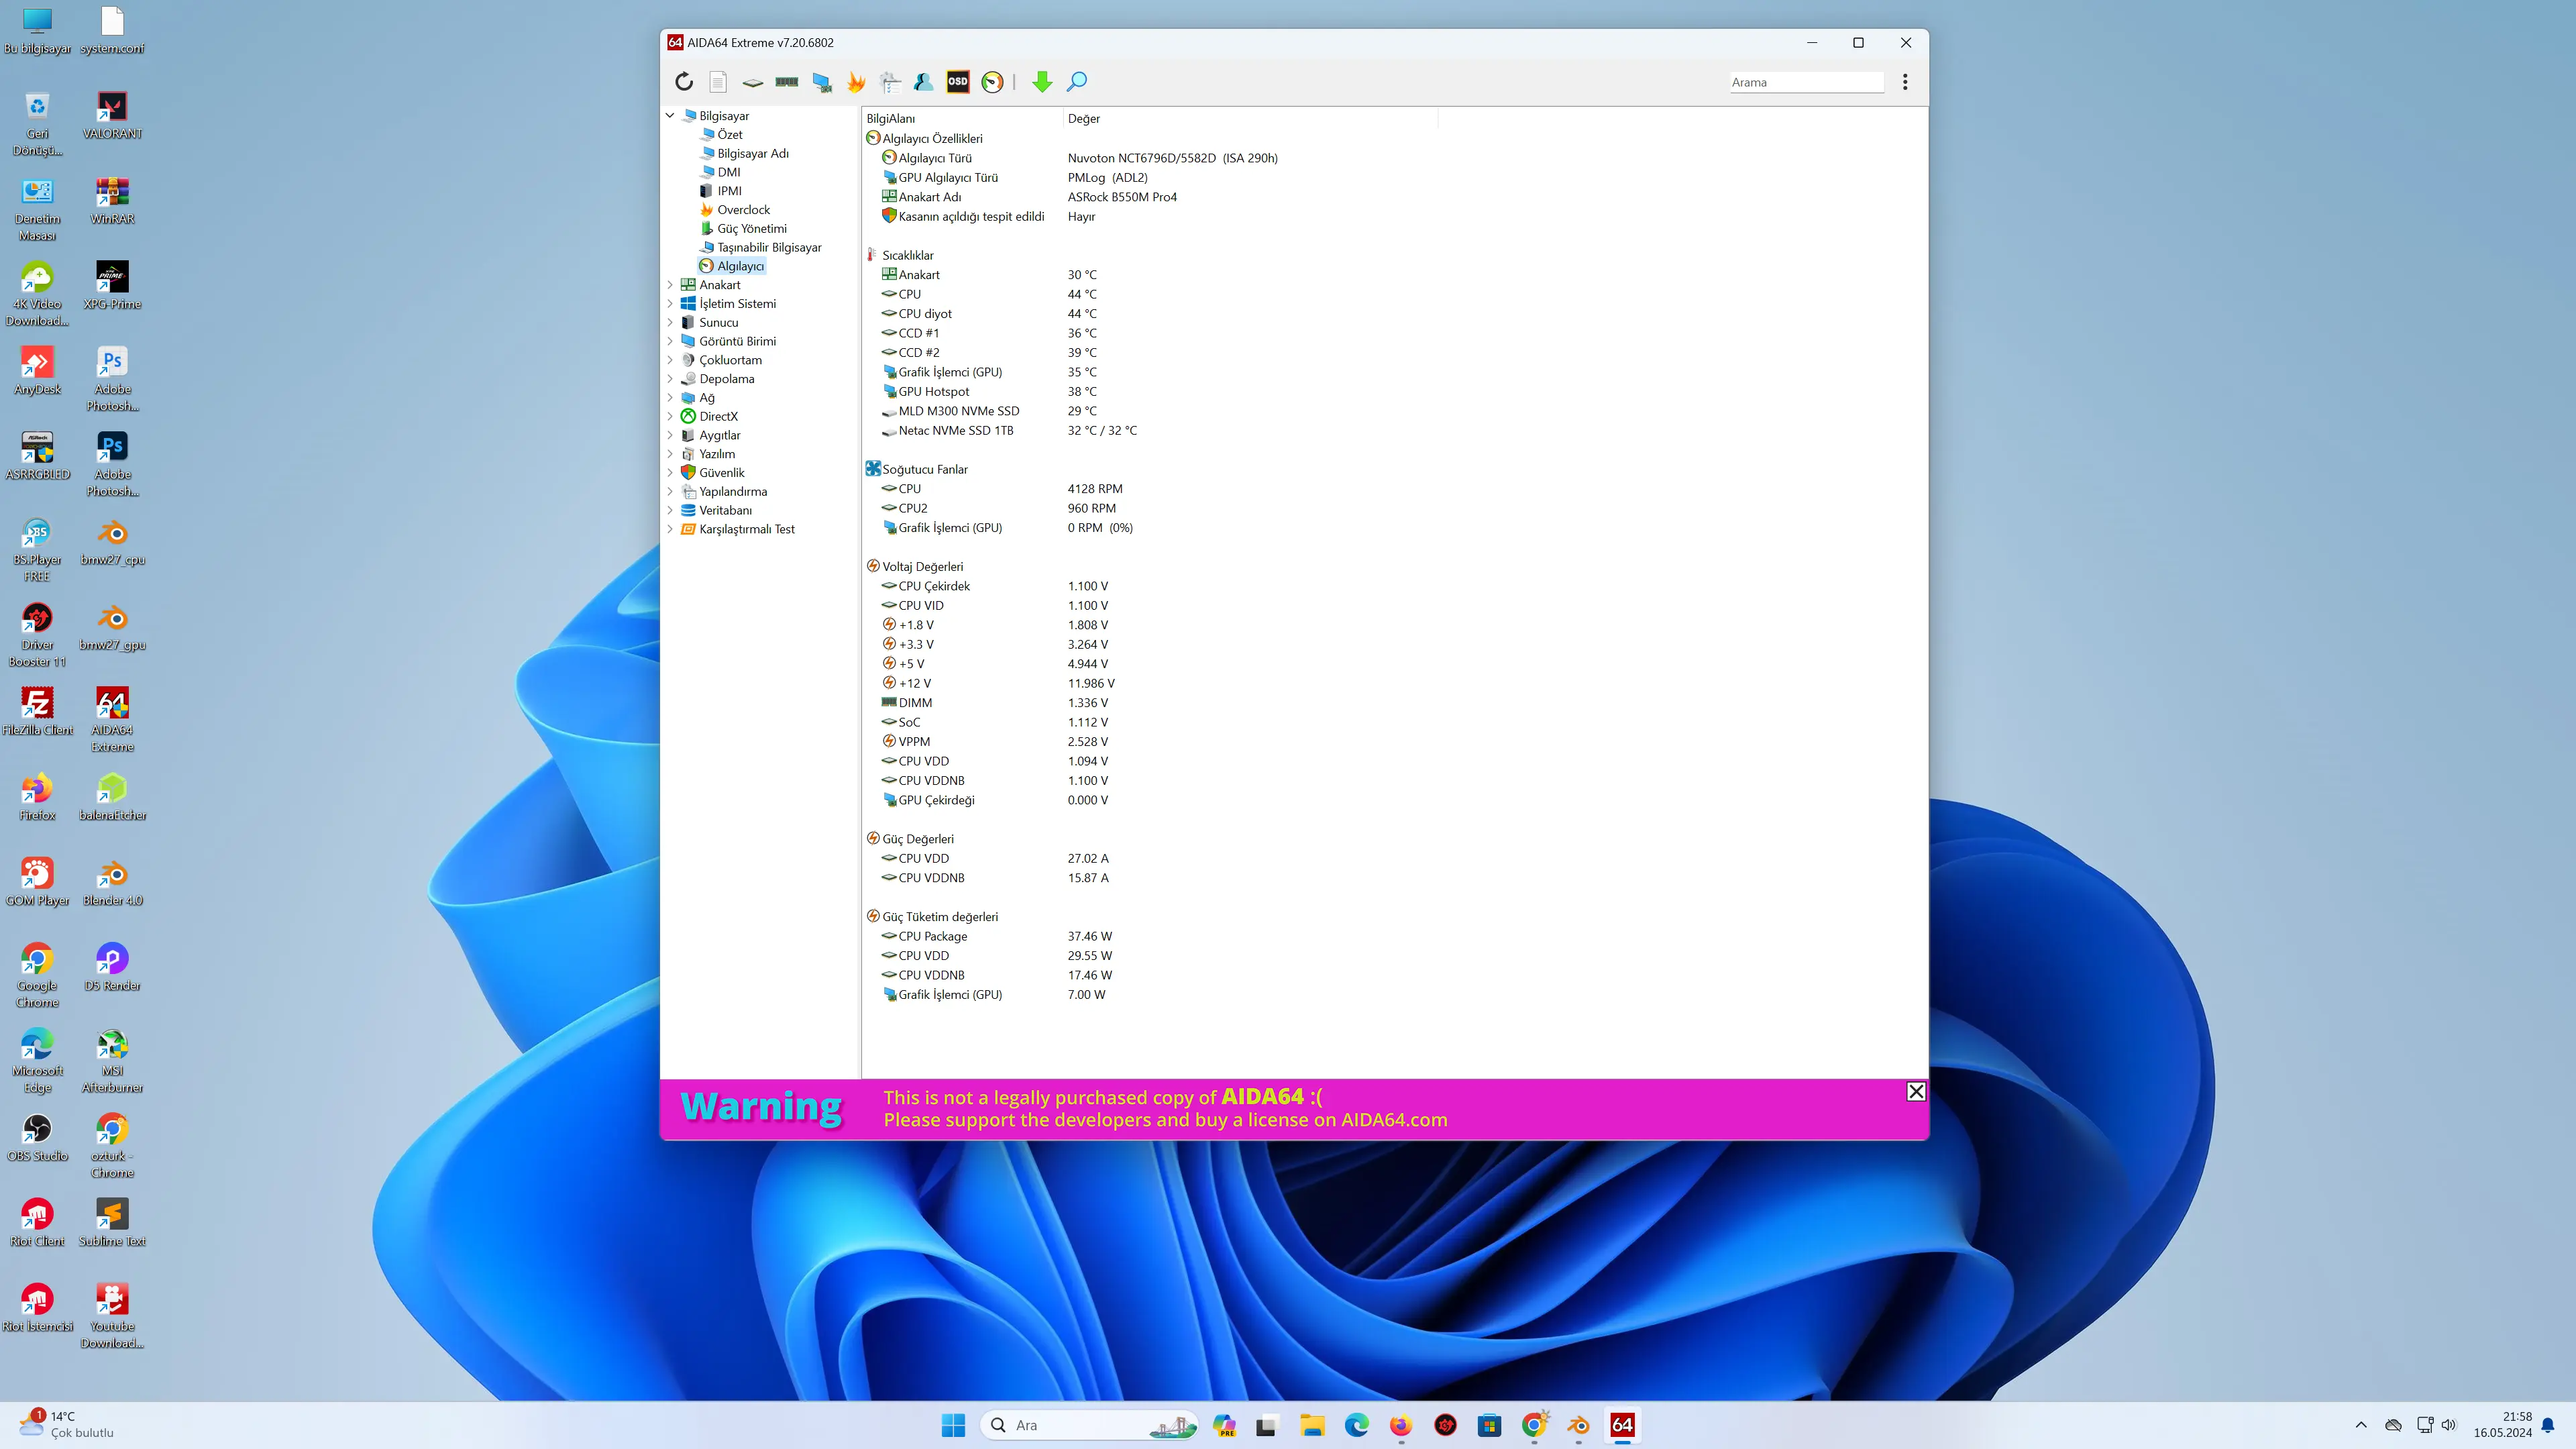Open FileZilla Client desktop icon

(37, 712)
